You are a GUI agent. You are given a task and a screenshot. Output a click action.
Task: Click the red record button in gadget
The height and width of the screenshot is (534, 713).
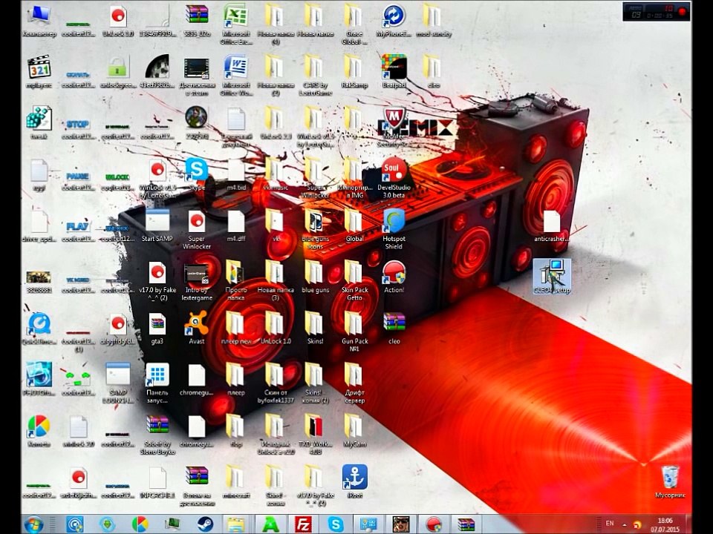tap(682, 11)
